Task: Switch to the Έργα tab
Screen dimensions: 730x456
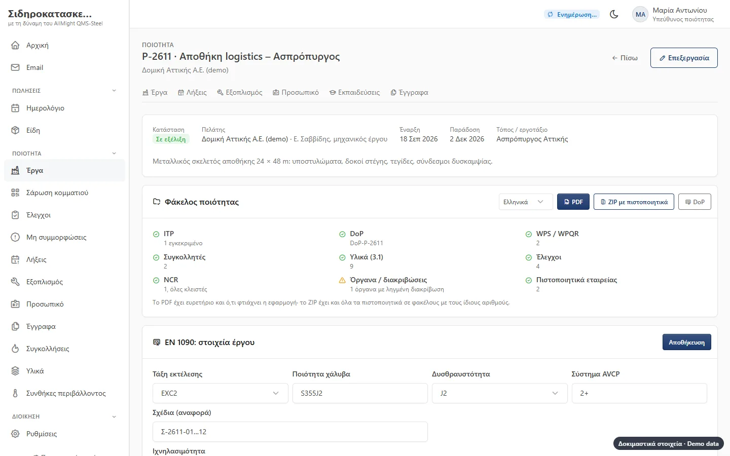Action: 155,92
